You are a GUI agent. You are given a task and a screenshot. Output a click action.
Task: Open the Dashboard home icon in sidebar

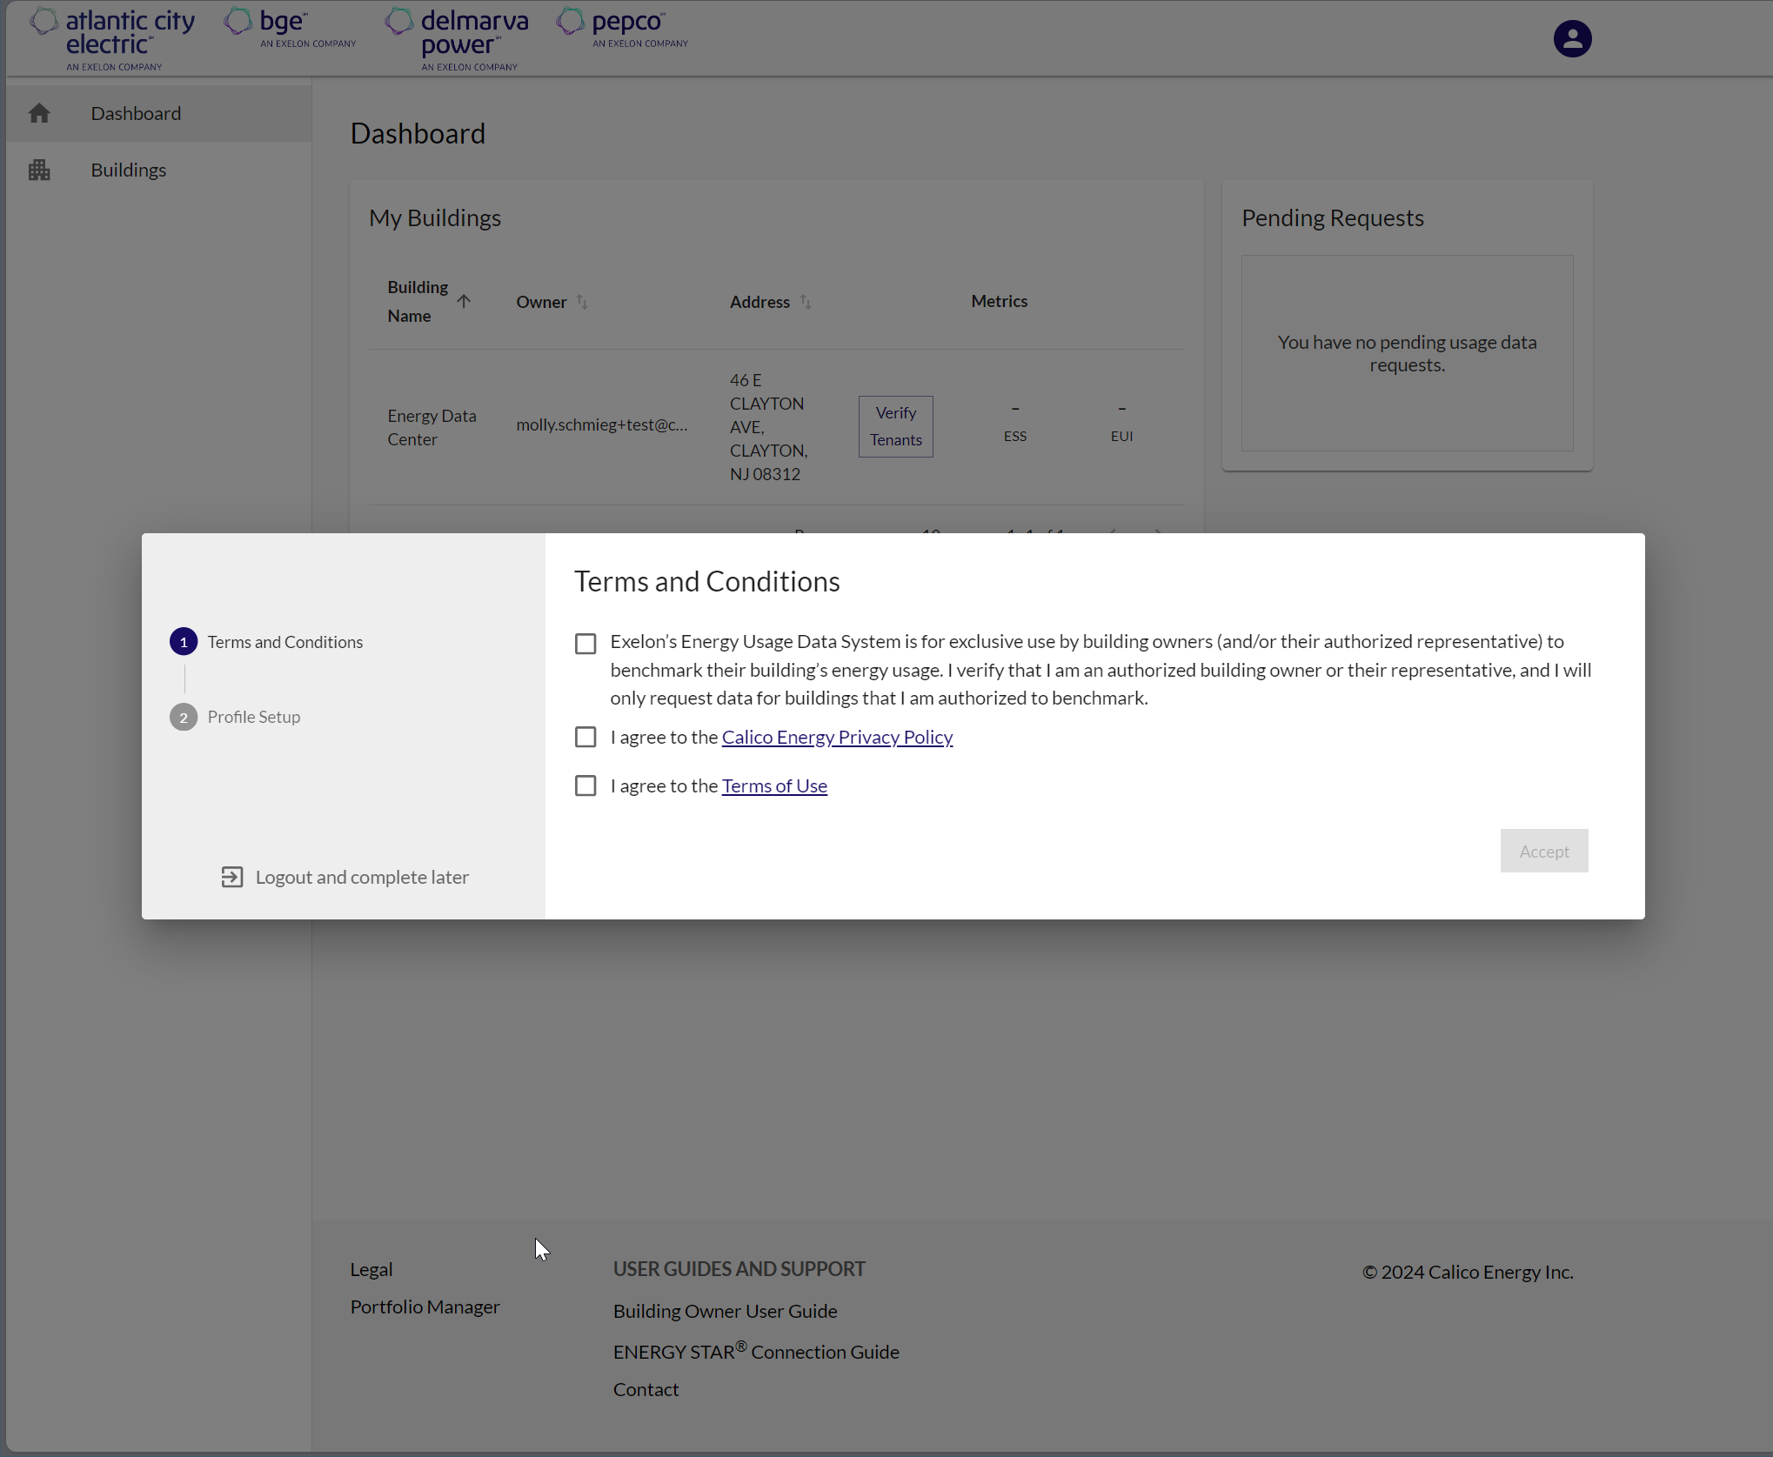[40, 113]
